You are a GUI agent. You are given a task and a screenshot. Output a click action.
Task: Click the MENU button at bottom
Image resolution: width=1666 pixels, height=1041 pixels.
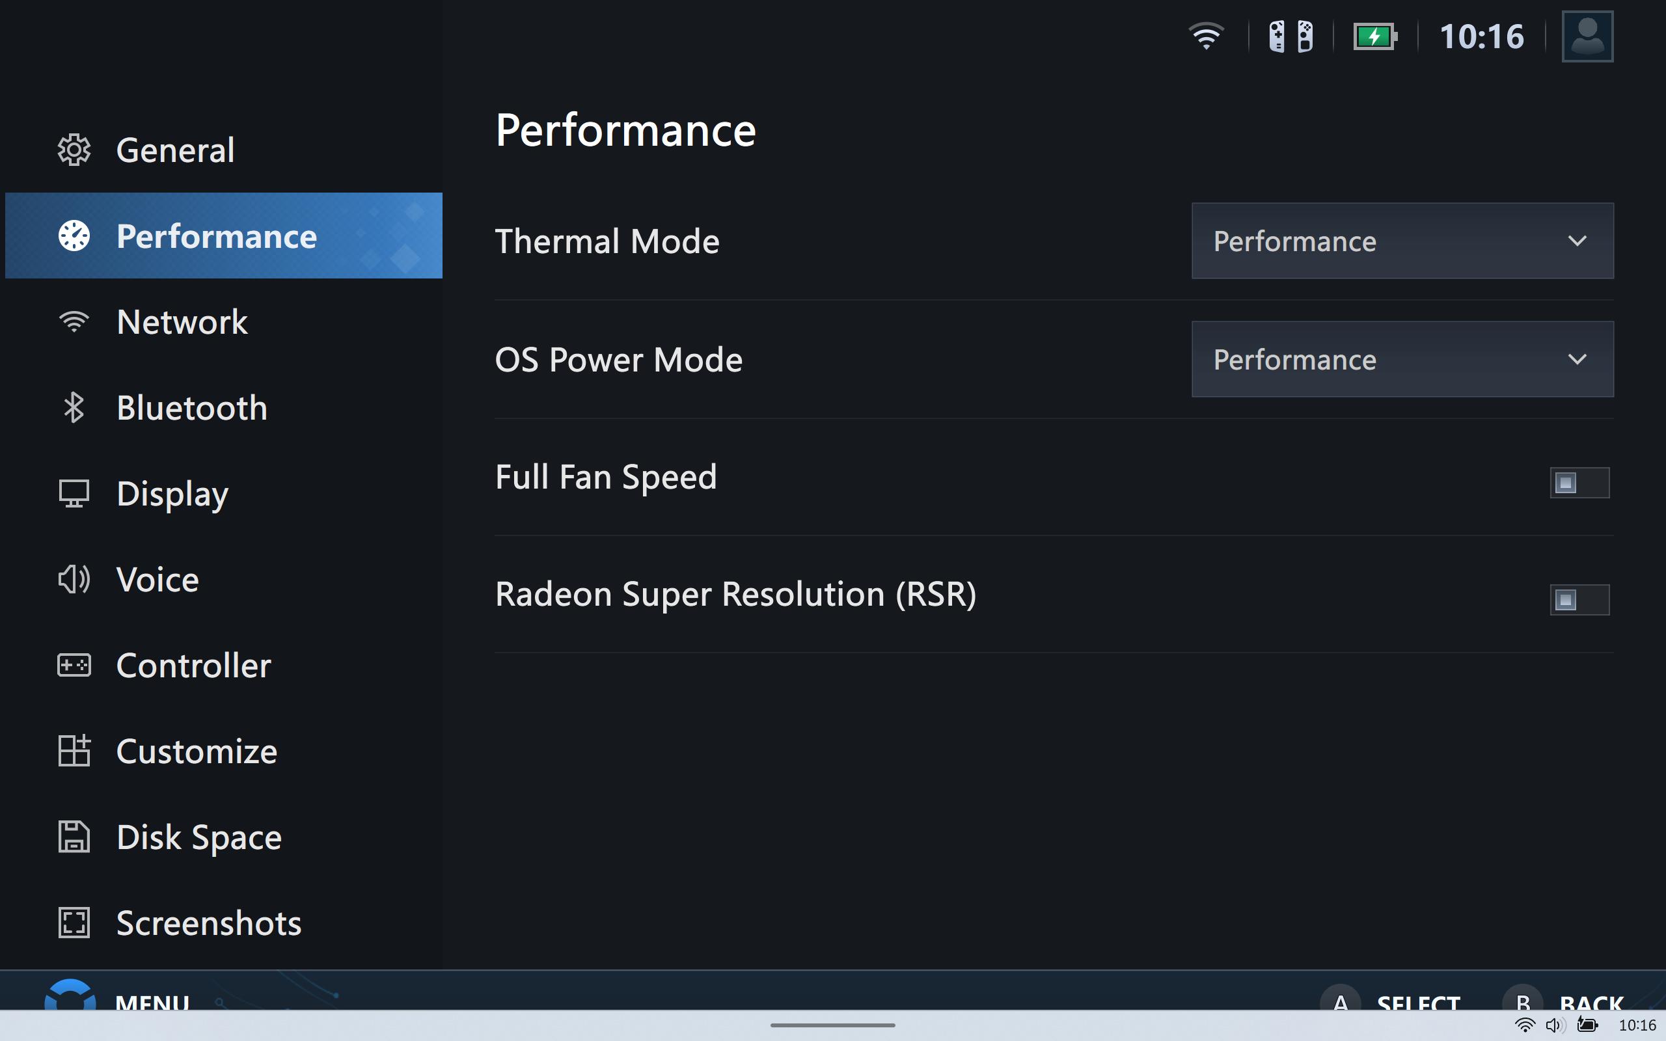click(117, 996)
